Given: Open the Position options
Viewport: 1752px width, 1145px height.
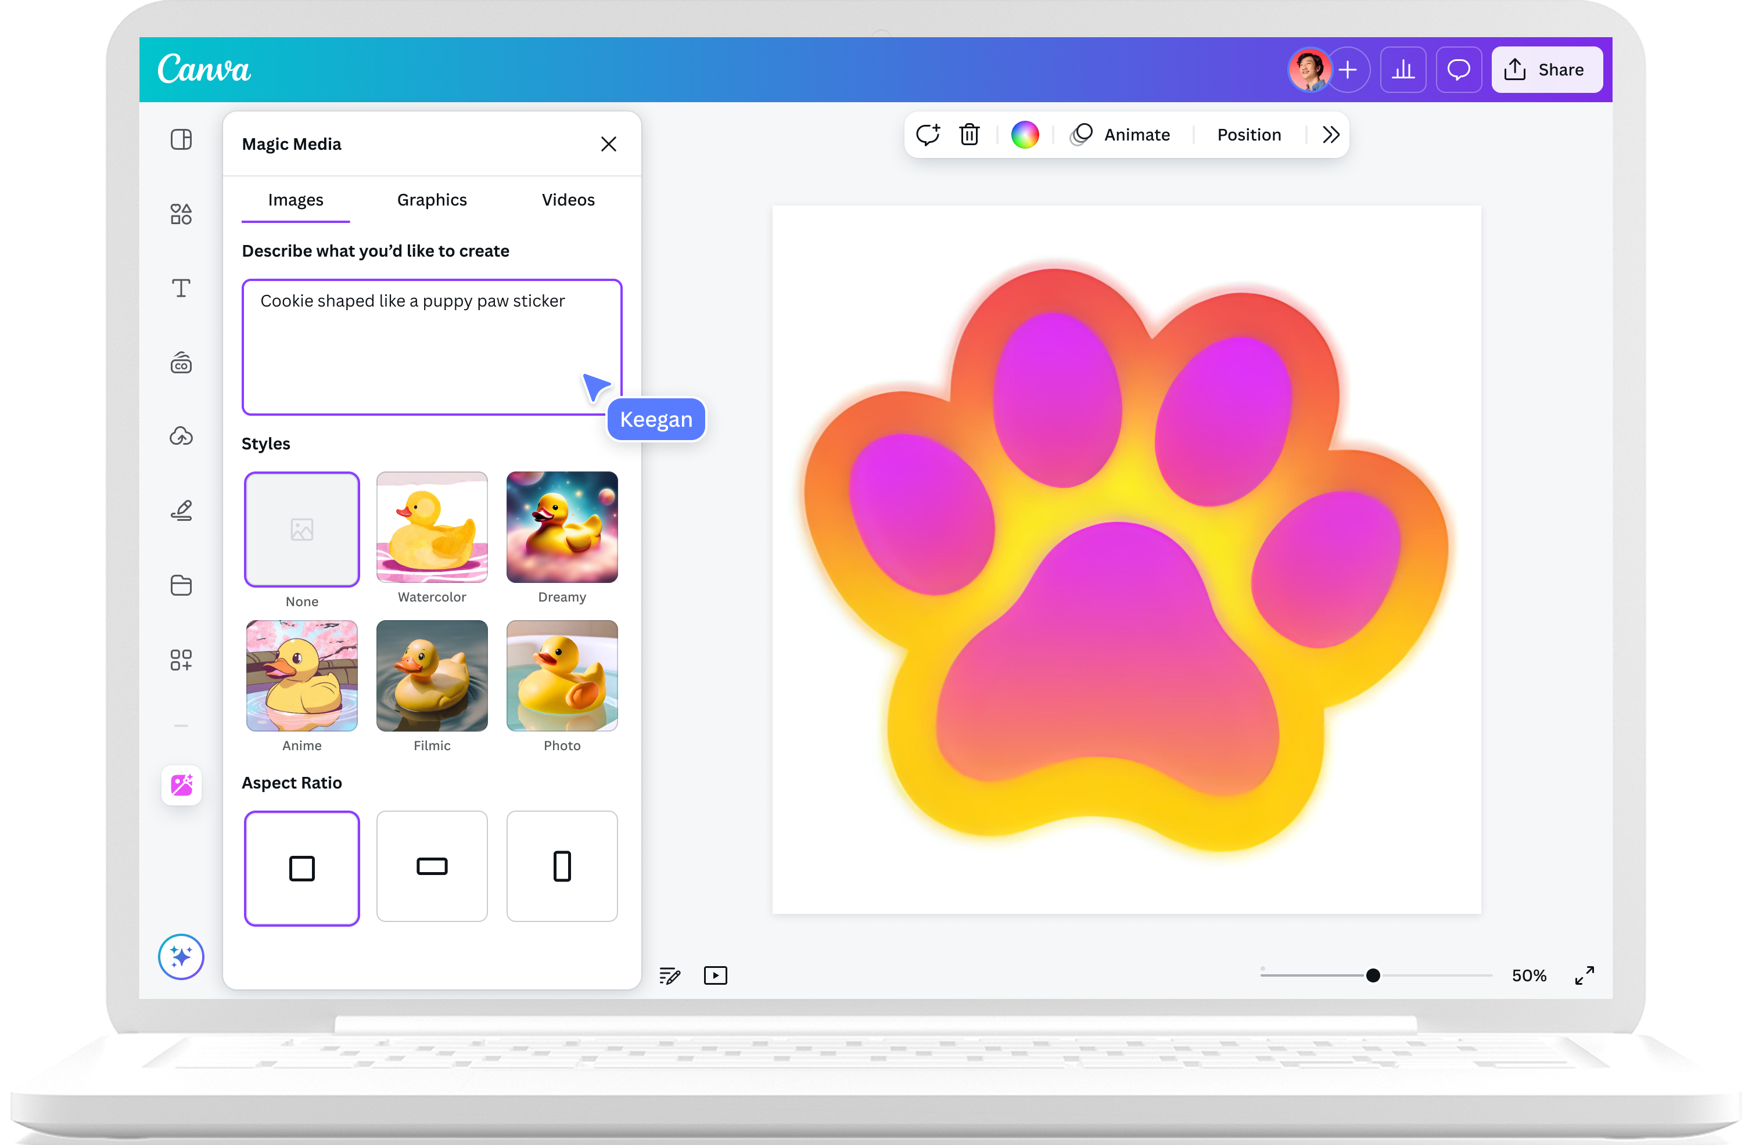Looking at the screenshot, I should [1248, 134].
